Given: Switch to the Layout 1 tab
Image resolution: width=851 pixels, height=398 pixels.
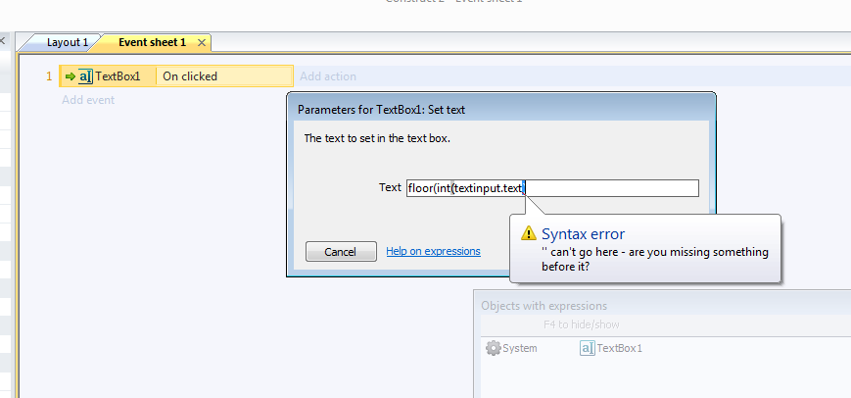Looking at the screenshot, I should (68, 42).
